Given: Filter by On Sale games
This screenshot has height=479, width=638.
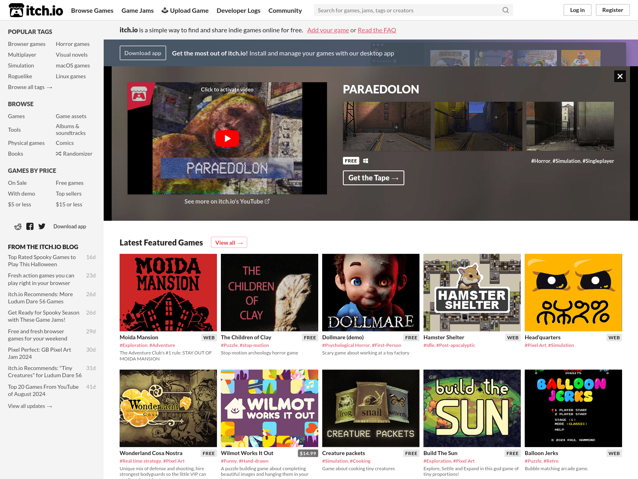Looking at the screenshot, I should [18, 183].
